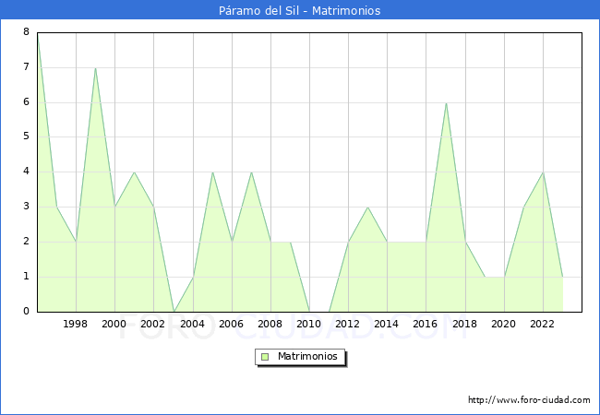Click the 2004 x-axis label
The height and width of the screenshot is (415, 600).
[x=193, y=324]
